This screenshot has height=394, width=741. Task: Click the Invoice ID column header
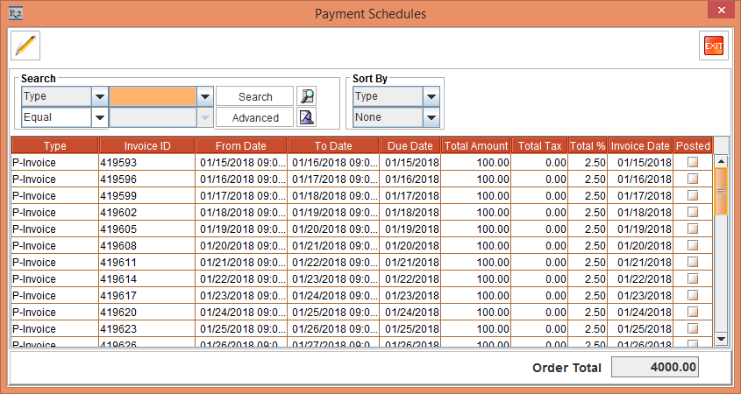146,145
